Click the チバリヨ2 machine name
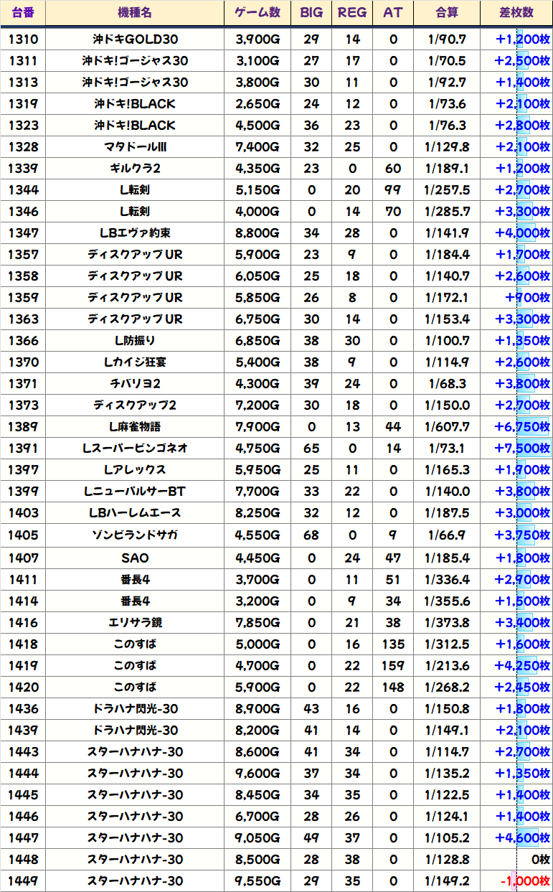Screen dimensions: 553x892 135,384
